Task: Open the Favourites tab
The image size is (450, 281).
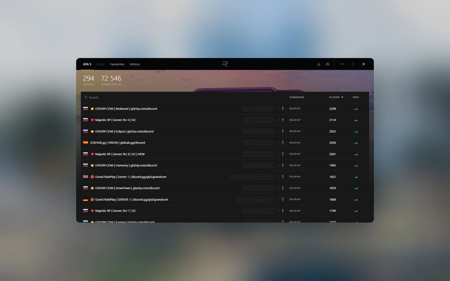Action: [x=117, y=64]
